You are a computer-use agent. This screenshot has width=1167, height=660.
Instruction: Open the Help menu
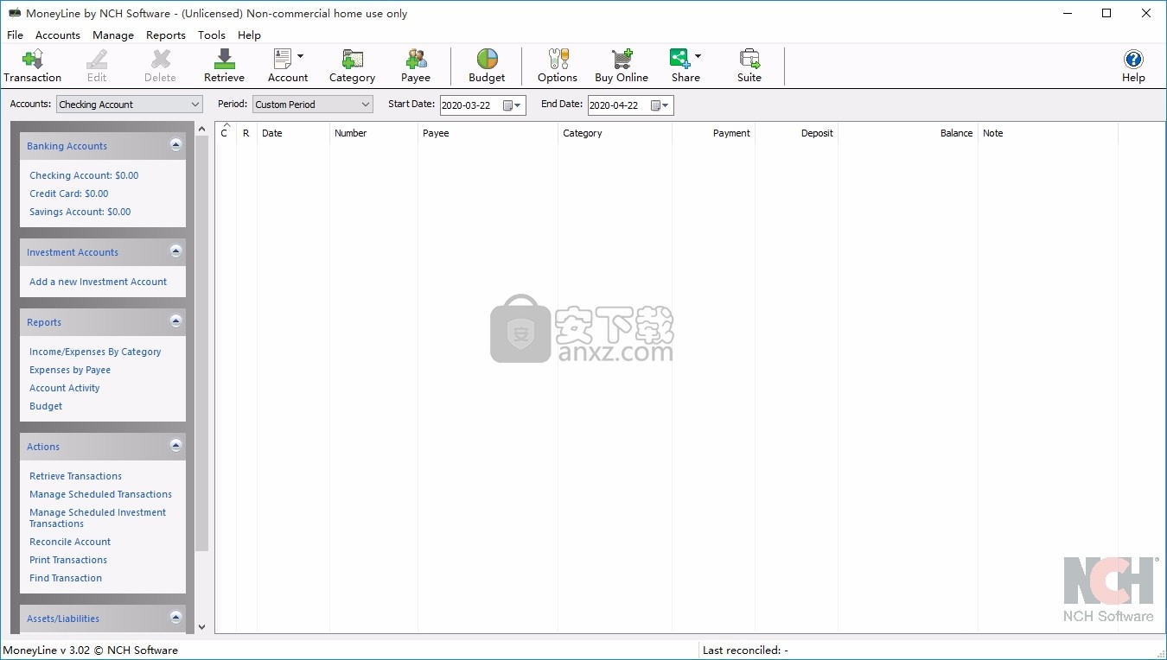click(x=249, y=35)
